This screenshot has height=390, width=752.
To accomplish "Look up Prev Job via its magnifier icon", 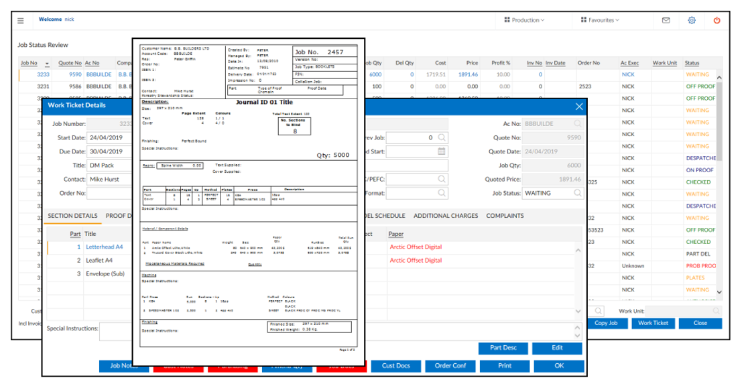I will coord(442,138).
